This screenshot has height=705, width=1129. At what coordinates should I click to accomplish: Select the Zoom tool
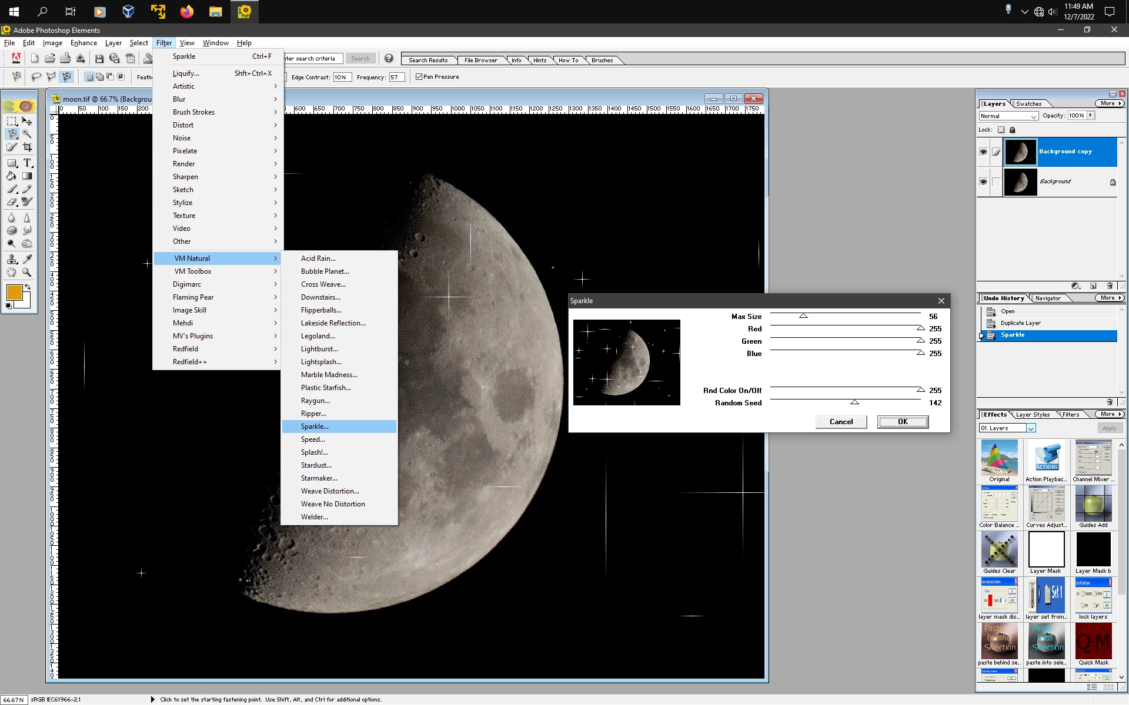26,272
